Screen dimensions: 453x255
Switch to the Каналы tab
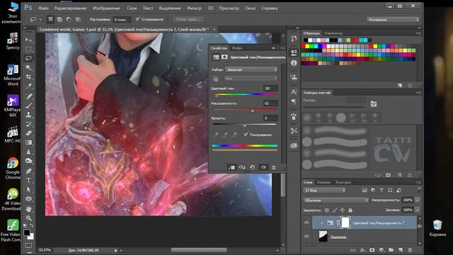coord(324,183)
